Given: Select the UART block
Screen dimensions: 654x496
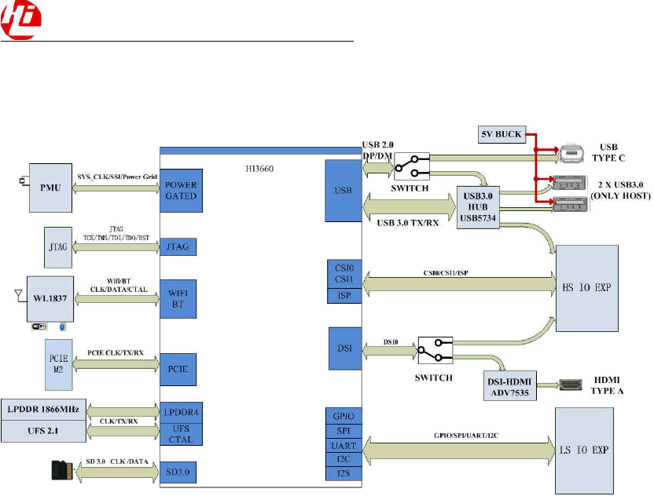Looking at the screenshot, I should pos(344,446).
